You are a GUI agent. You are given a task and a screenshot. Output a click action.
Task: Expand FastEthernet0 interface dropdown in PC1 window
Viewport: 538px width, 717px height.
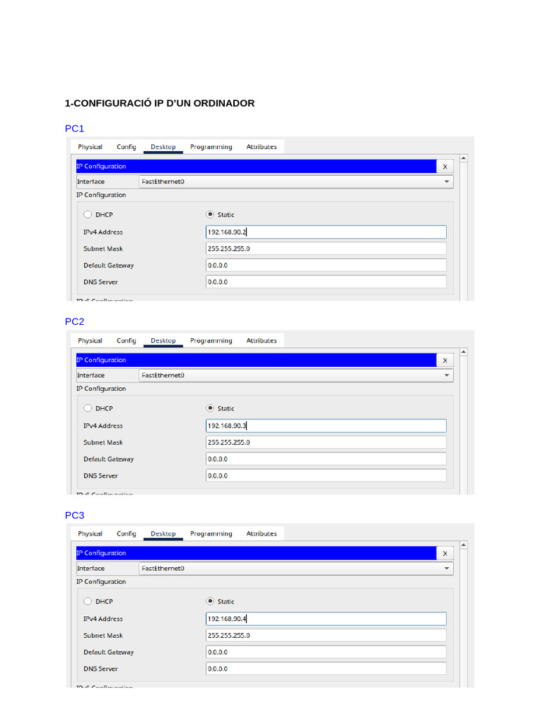click(296, 181)
